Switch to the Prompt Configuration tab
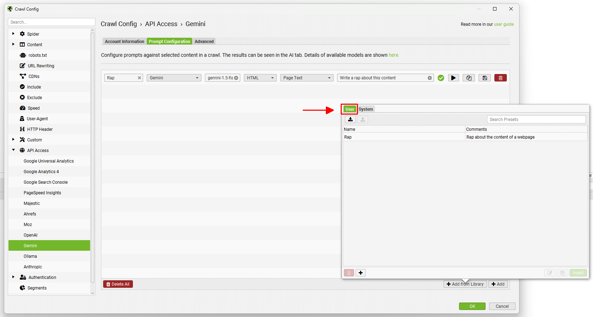The height and width of the screenshot is (317, 593). point(169,41)
